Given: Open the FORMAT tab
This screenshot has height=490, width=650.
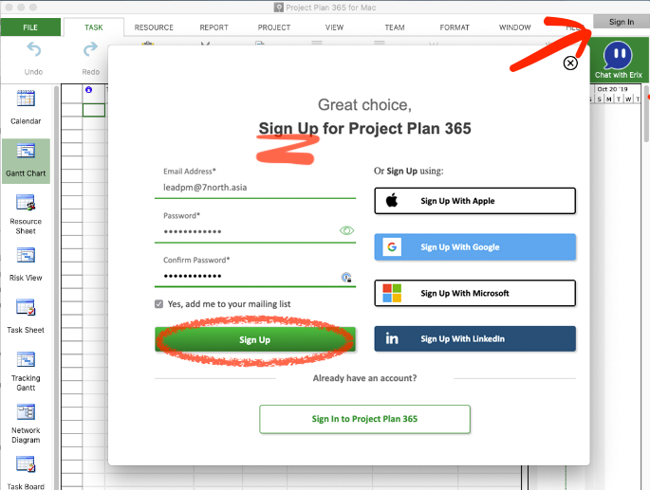Looking at the screenshot, I should (455, 27).
